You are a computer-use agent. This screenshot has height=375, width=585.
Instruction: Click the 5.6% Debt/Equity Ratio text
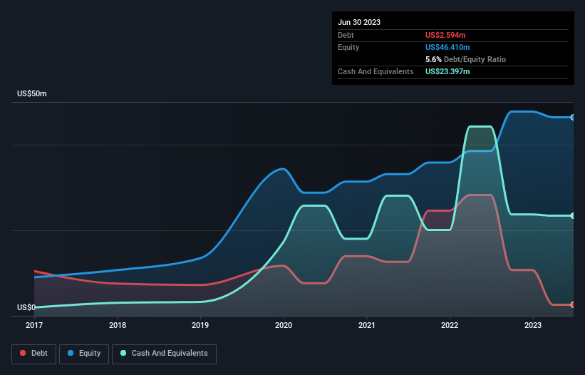coord(465,59)
